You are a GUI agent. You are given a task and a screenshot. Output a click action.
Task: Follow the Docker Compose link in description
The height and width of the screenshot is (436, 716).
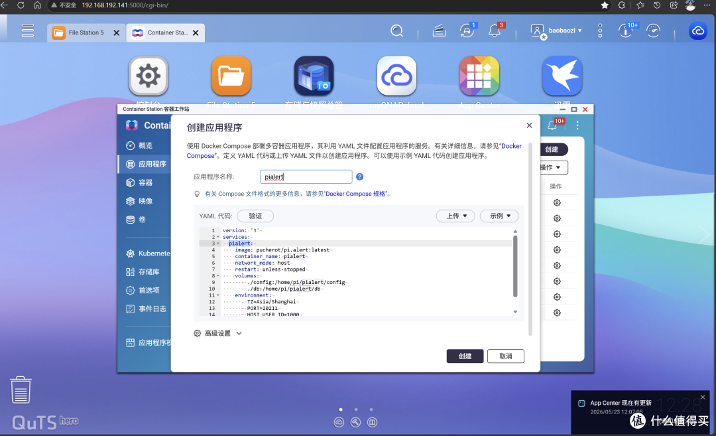pos(511,146)
